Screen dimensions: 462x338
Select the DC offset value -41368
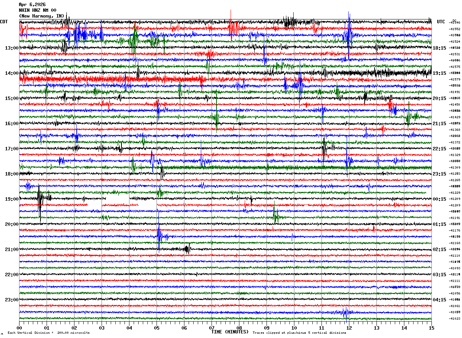(454, 130)
